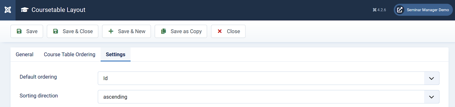
Task: Click the external link icon for Seminar Manager Demo
Action: (x=400, y=10)
